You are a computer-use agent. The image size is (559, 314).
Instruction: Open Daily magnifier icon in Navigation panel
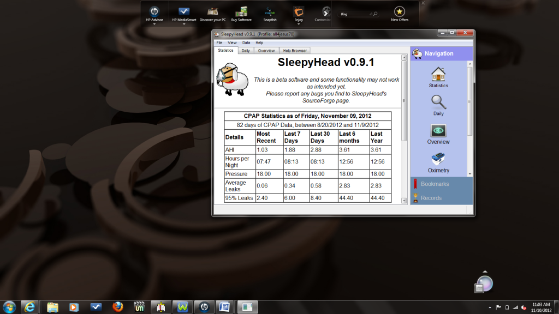[x=438, y=102]
